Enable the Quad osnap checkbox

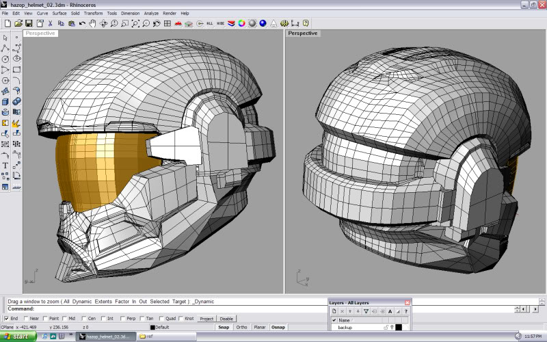(161, 318)
